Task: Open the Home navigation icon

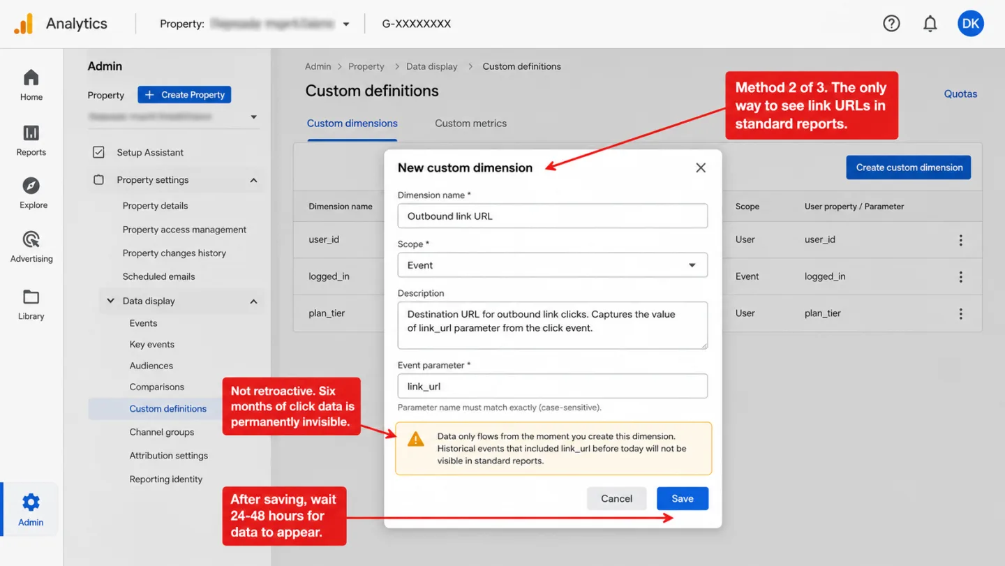Action: pyautogui.click(x=31, y=77)
